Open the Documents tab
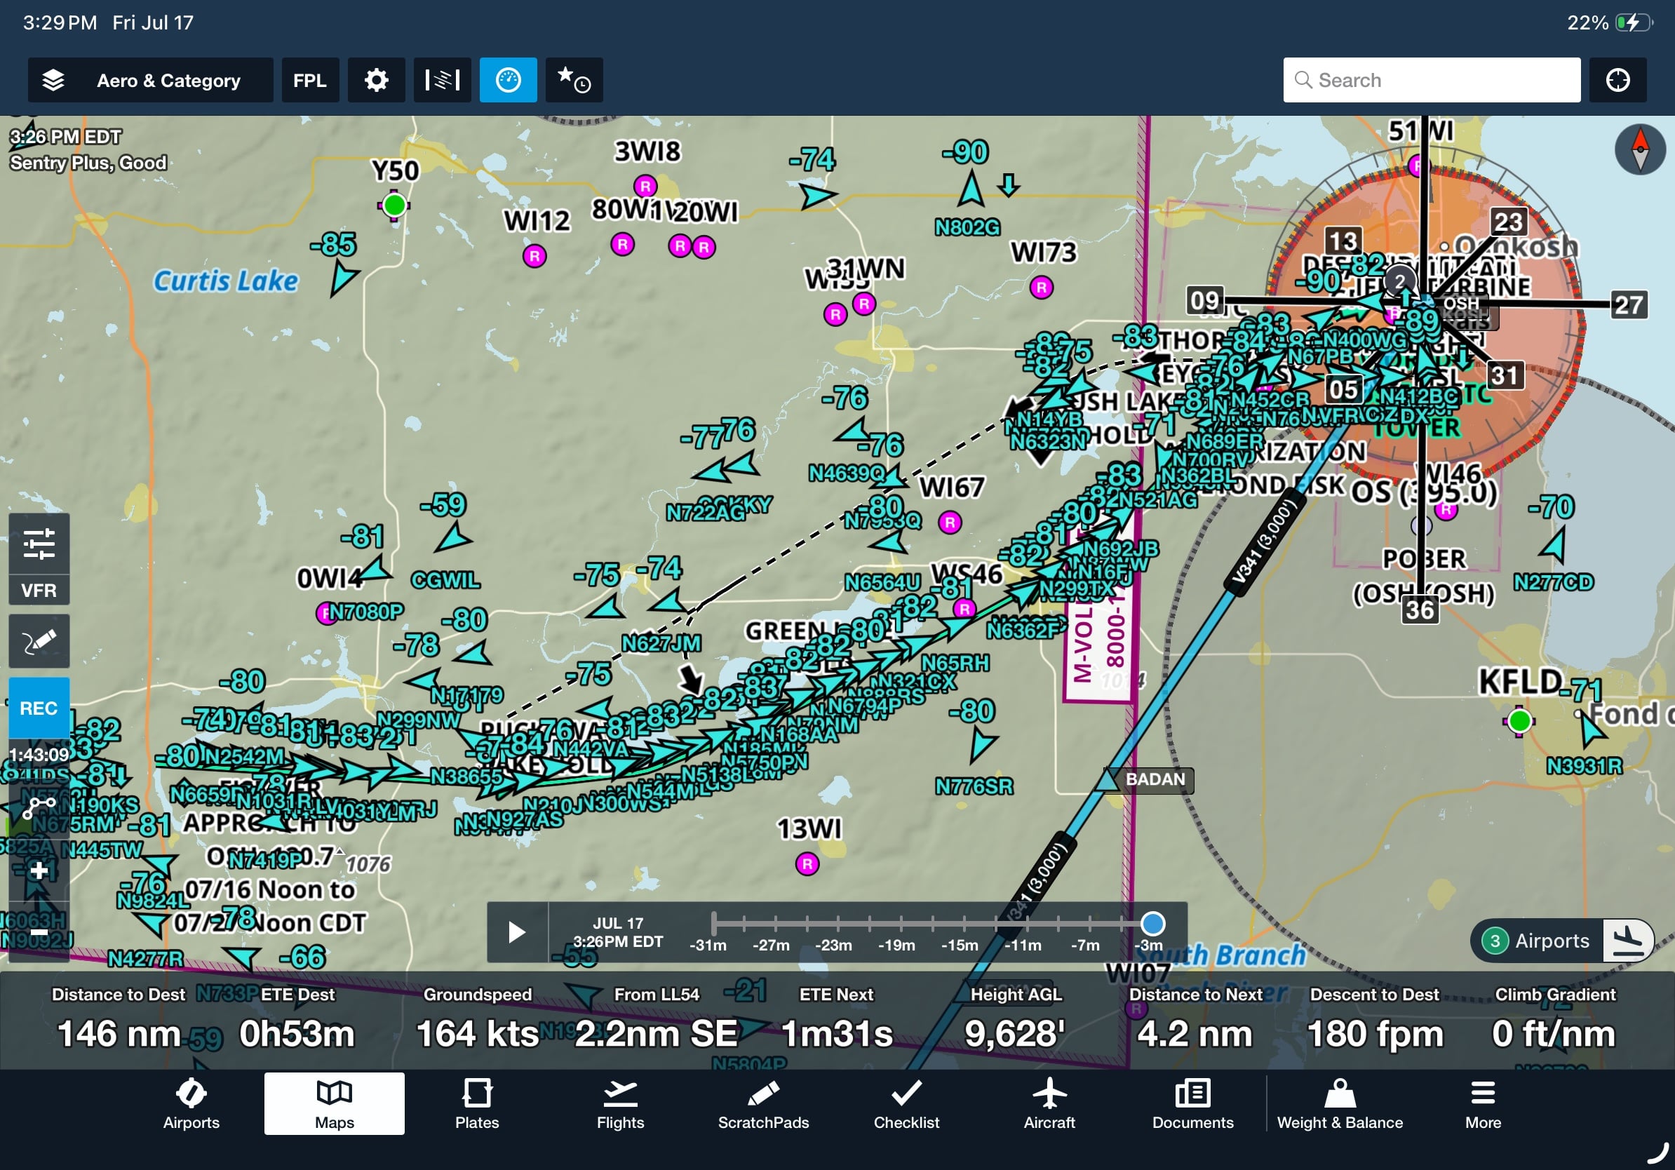Screen dimensions: 1675x1170 pyautogui.click(x=1193, y=1104)
